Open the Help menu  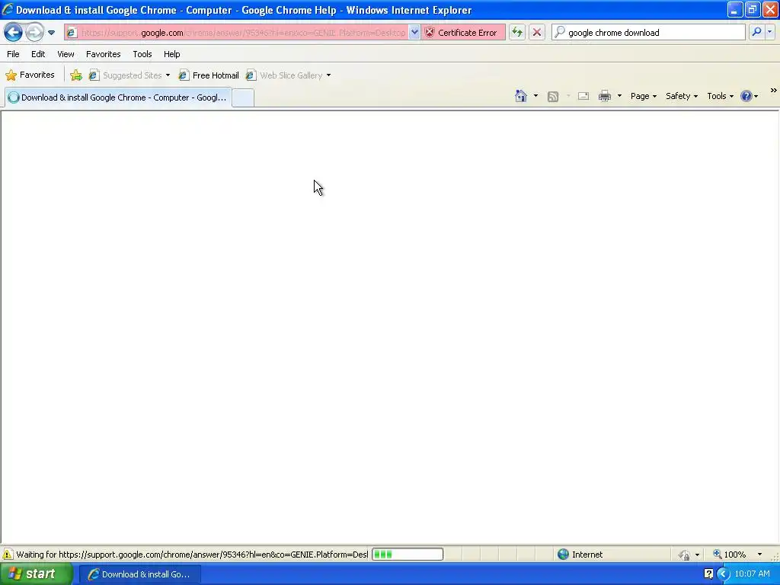click(171, 54)
